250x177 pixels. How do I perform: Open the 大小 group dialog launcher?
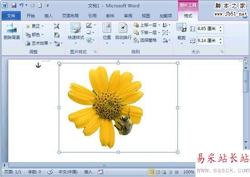[222, 51]
